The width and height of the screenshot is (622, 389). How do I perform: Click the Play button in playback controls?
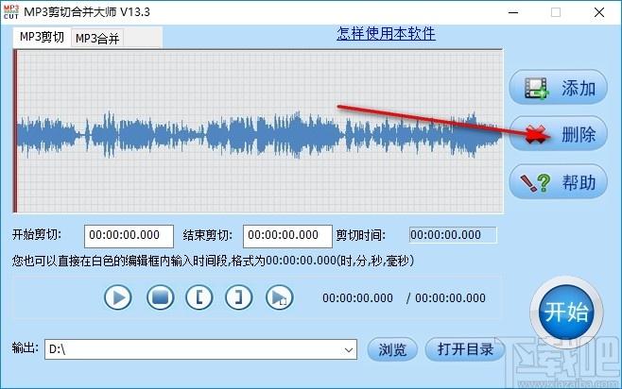(x=118, y=297)
